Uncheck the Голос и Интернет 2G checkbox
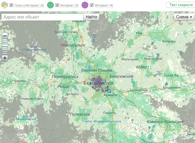195x143 pixels. click(x=11, y=5)
